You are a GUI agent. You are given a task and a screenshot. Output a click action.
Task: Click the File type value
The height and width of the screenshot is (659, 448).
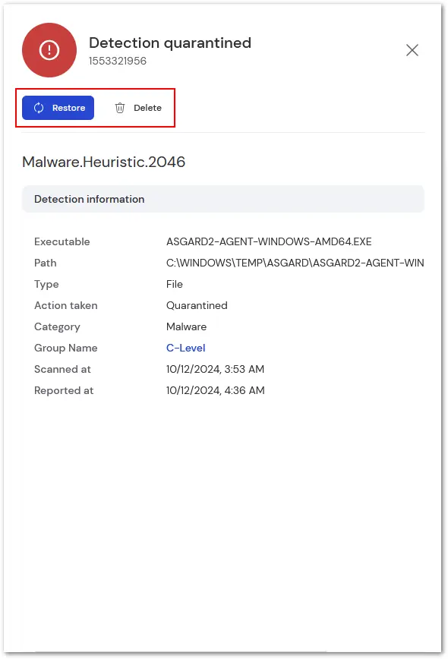tap(175, 284)
